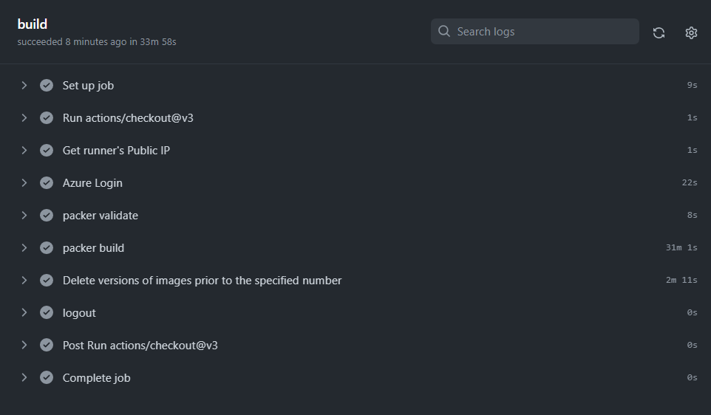Viewport: 711px width, 415px height.
Task: Open the log settings gear icon
Action: pos(691,32)
